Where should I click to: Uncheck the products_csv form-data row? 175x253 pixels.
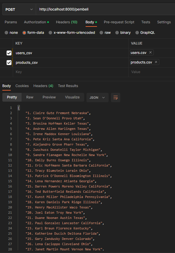tap(8, 62)
